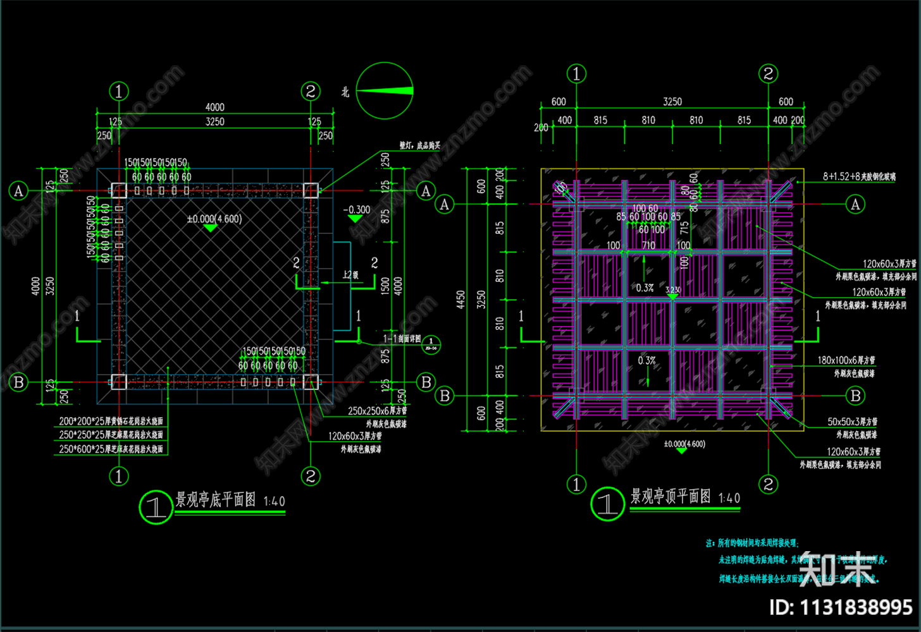Select the 250*600*25厚芝麻灰花岗岩火烧面 note

point(111,449)
